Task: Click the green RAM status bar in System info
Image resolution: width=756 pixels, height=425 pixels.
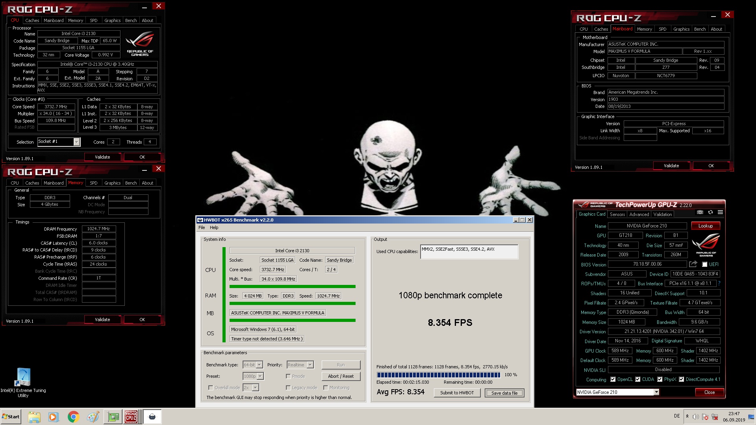Action: (292, 303)
